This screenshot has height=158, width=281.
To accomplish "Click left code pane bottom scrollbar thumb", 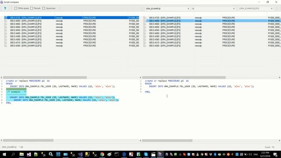I will (28, 140).
